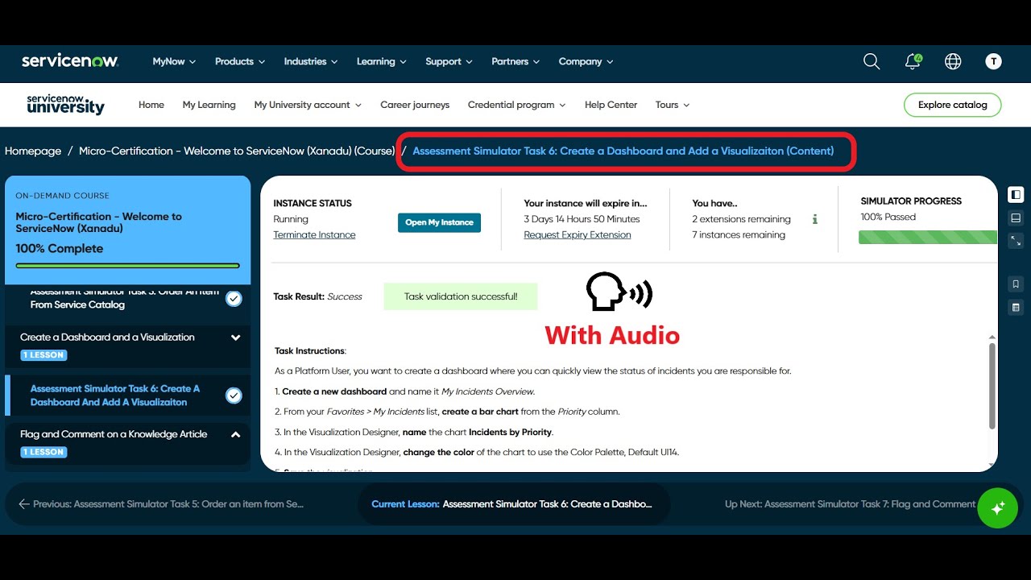This screenshot has width=1031, height=580.
Task: Click the Open My Instance button
Action: coord(439,222)
